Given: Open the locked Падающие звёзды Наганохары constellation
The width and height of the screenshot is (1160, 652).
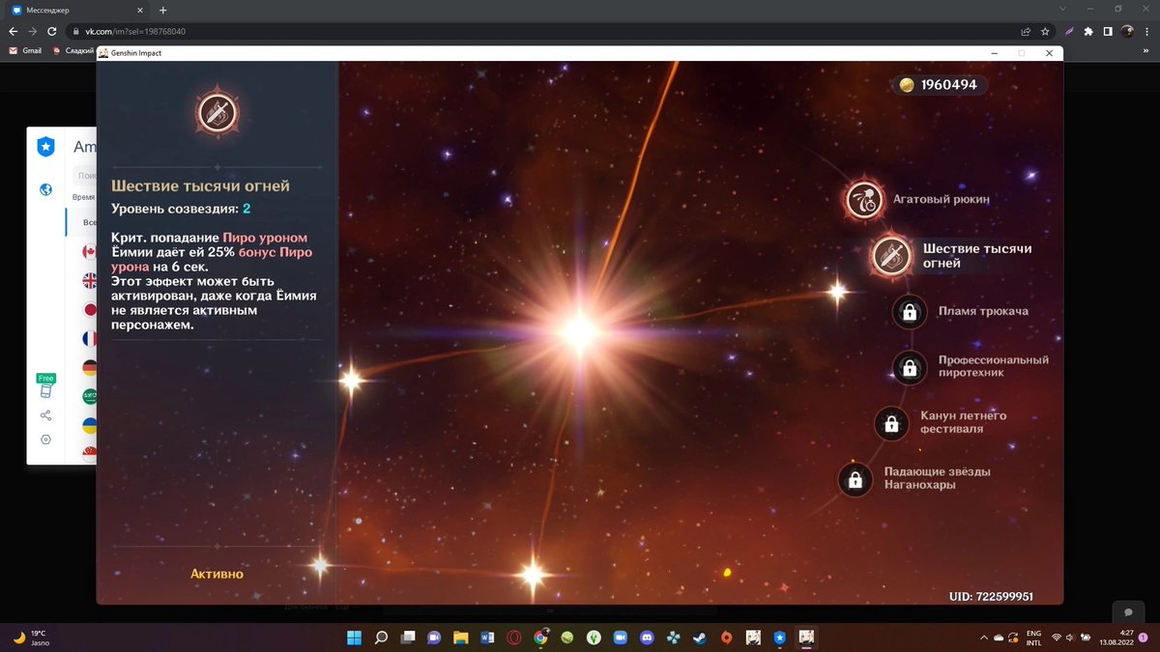Looking at the screenshot, I should point(855,479).
